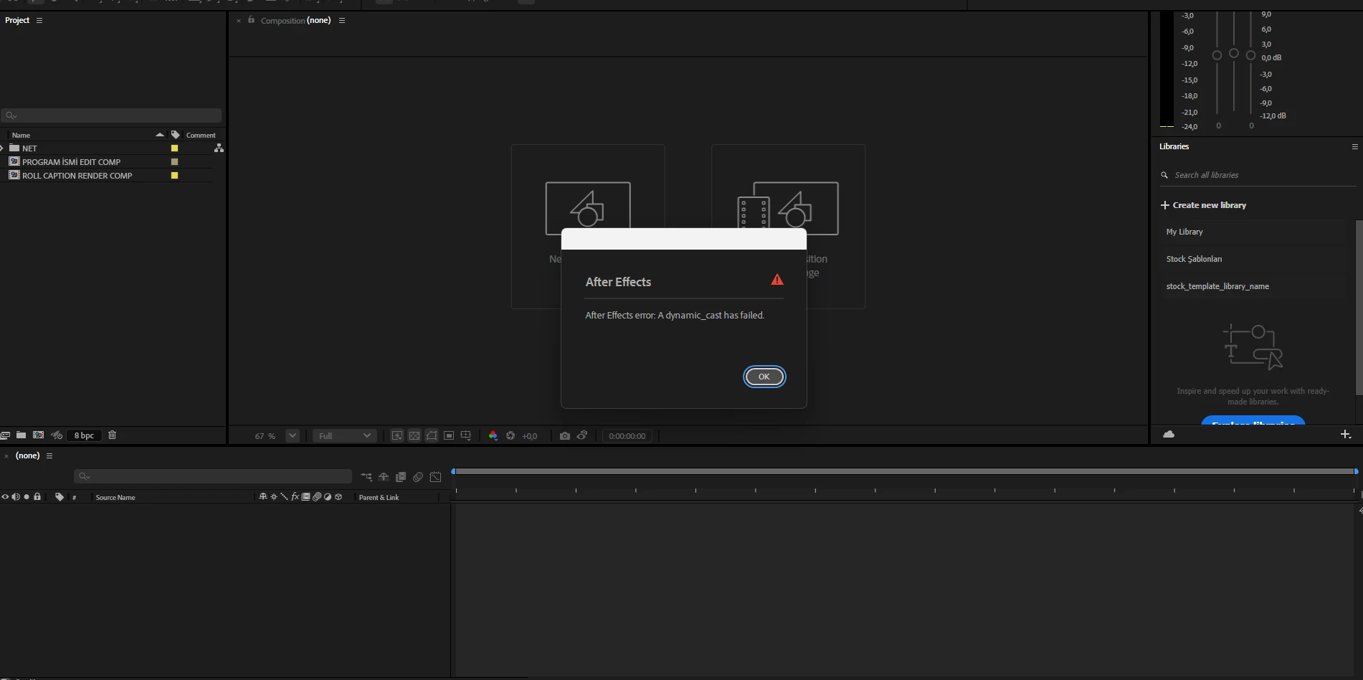Click the PROGRAM İSMİ EDIT COMP label swatch
The width and height of the screenshot is (1363, 680).
pos(174,162)
